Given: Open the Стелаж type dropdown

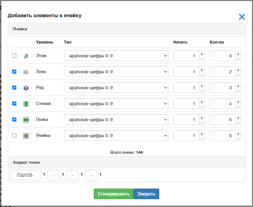Looking at the screenshot, I should (x=116, y=104).
